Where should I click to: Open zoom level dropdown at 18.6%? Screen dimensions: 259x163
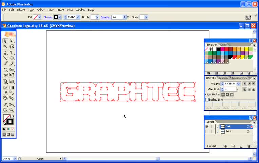[15, 159]
